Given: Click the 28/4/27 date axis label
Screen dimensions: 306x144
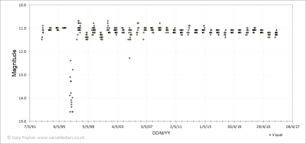Looking at the screenshot, I should pyautogui.click(x=292, y=127).
